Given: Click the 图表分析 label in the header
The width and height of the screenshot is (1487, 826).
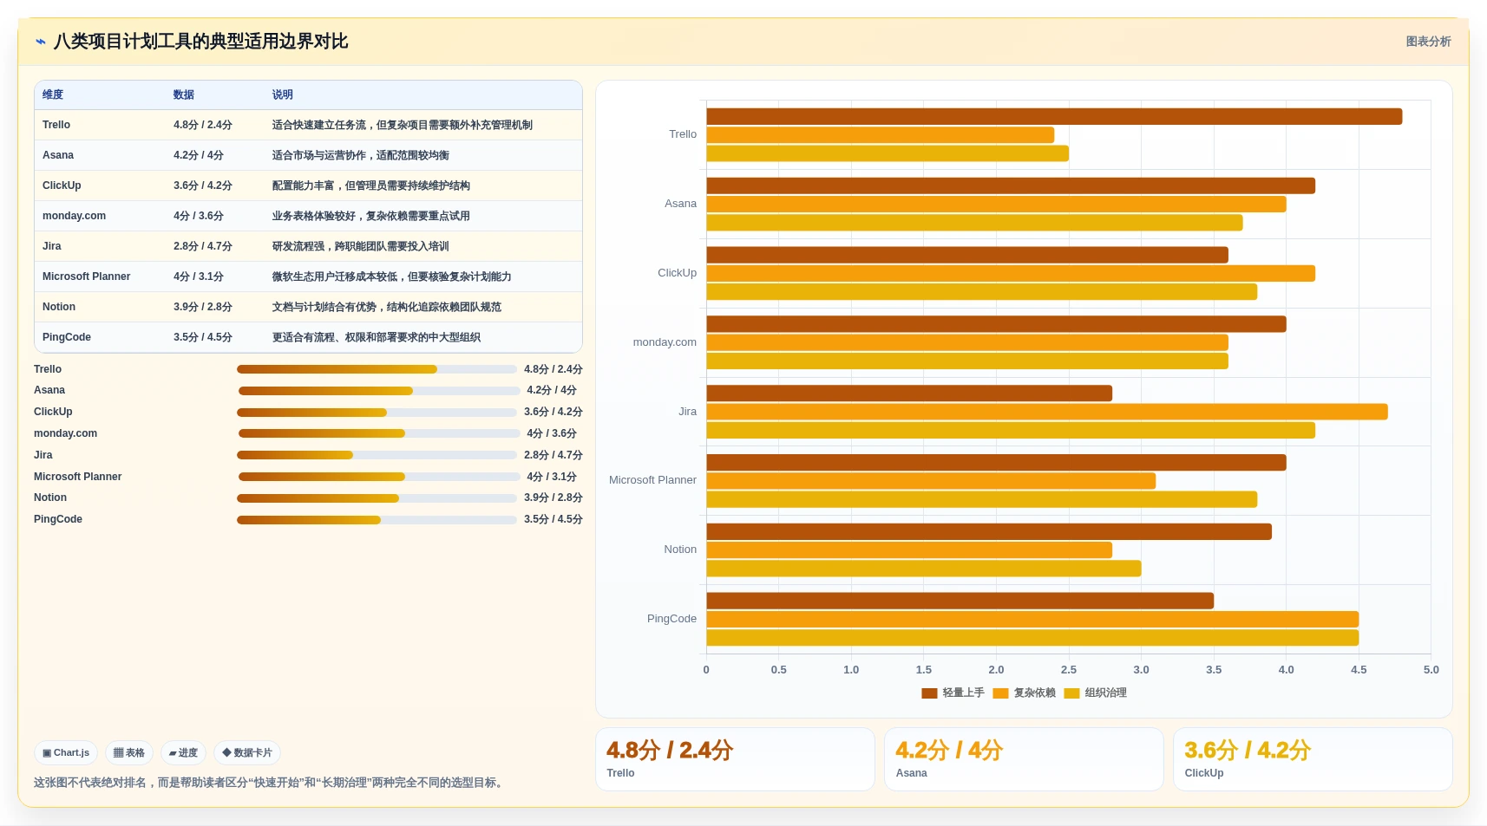Looking at the screenshot, I should pos(1428,42).
